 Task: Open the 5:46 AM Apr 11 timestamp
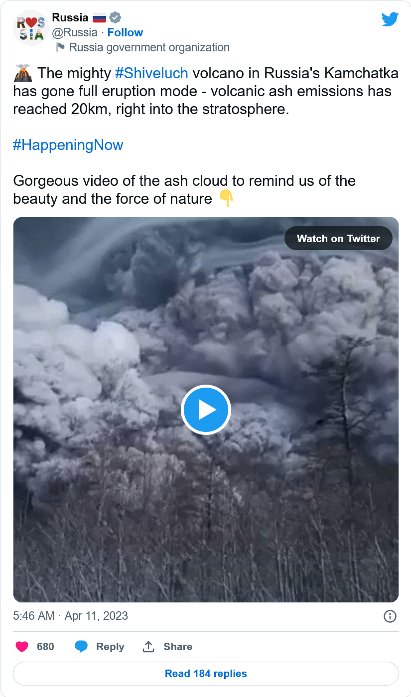(70, 616)
